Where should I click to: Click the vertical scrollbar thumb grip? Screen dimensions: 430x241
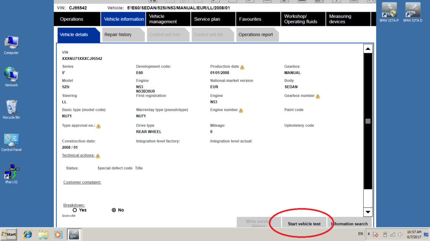(368, 121)
